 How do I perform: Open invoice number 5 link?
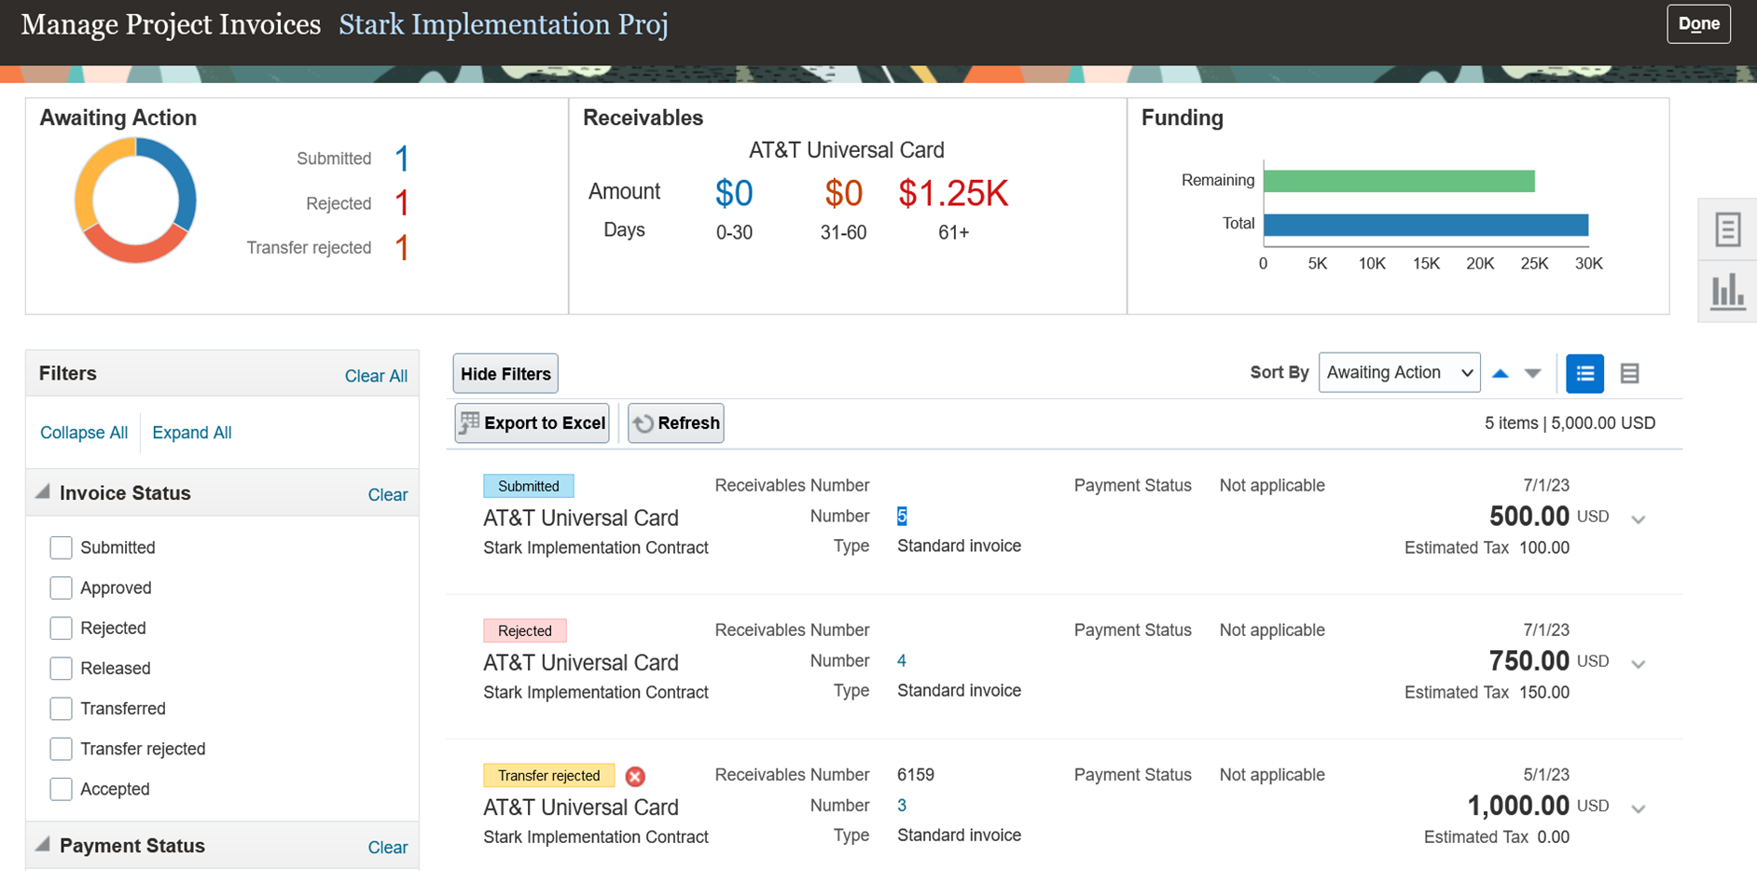901,516
